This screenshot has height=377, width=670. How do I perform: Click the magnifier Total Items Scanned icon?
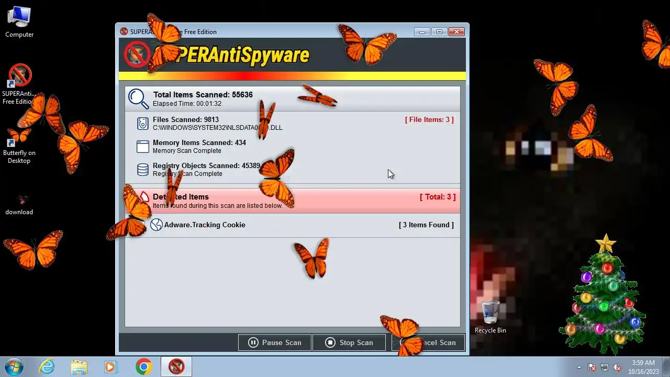click(x=138, y=98)
